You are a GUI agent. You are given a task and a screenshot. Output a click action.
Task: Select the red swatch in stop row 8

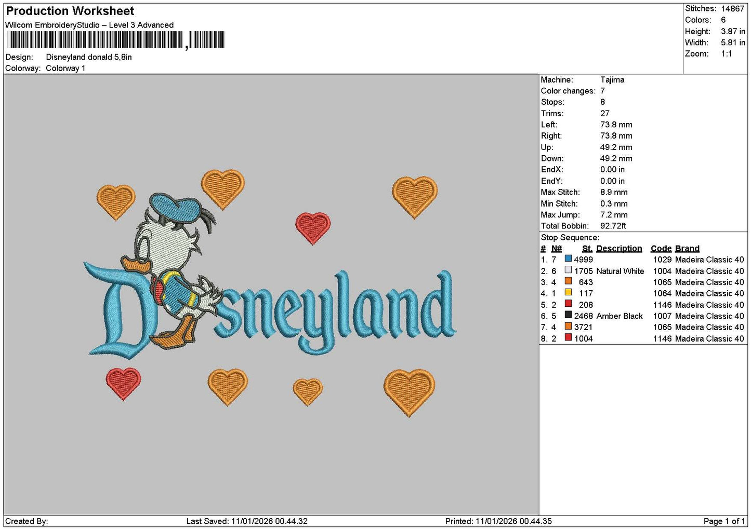568,337
